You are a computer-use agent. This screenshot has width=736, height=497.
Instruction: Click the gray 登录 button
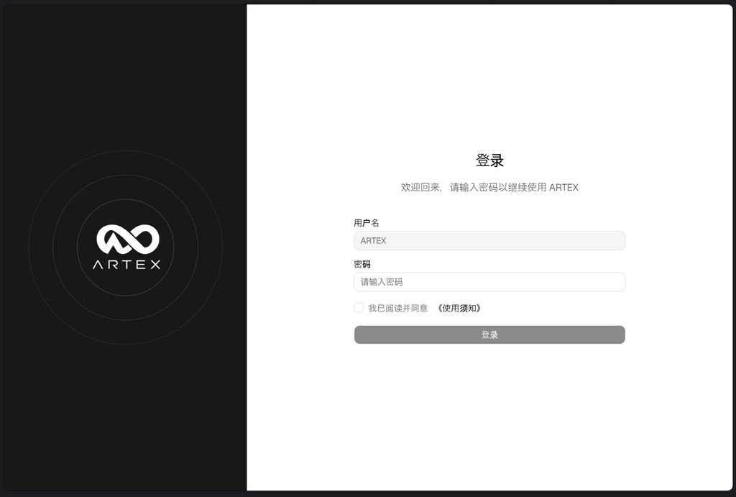[x=489, y=334]
